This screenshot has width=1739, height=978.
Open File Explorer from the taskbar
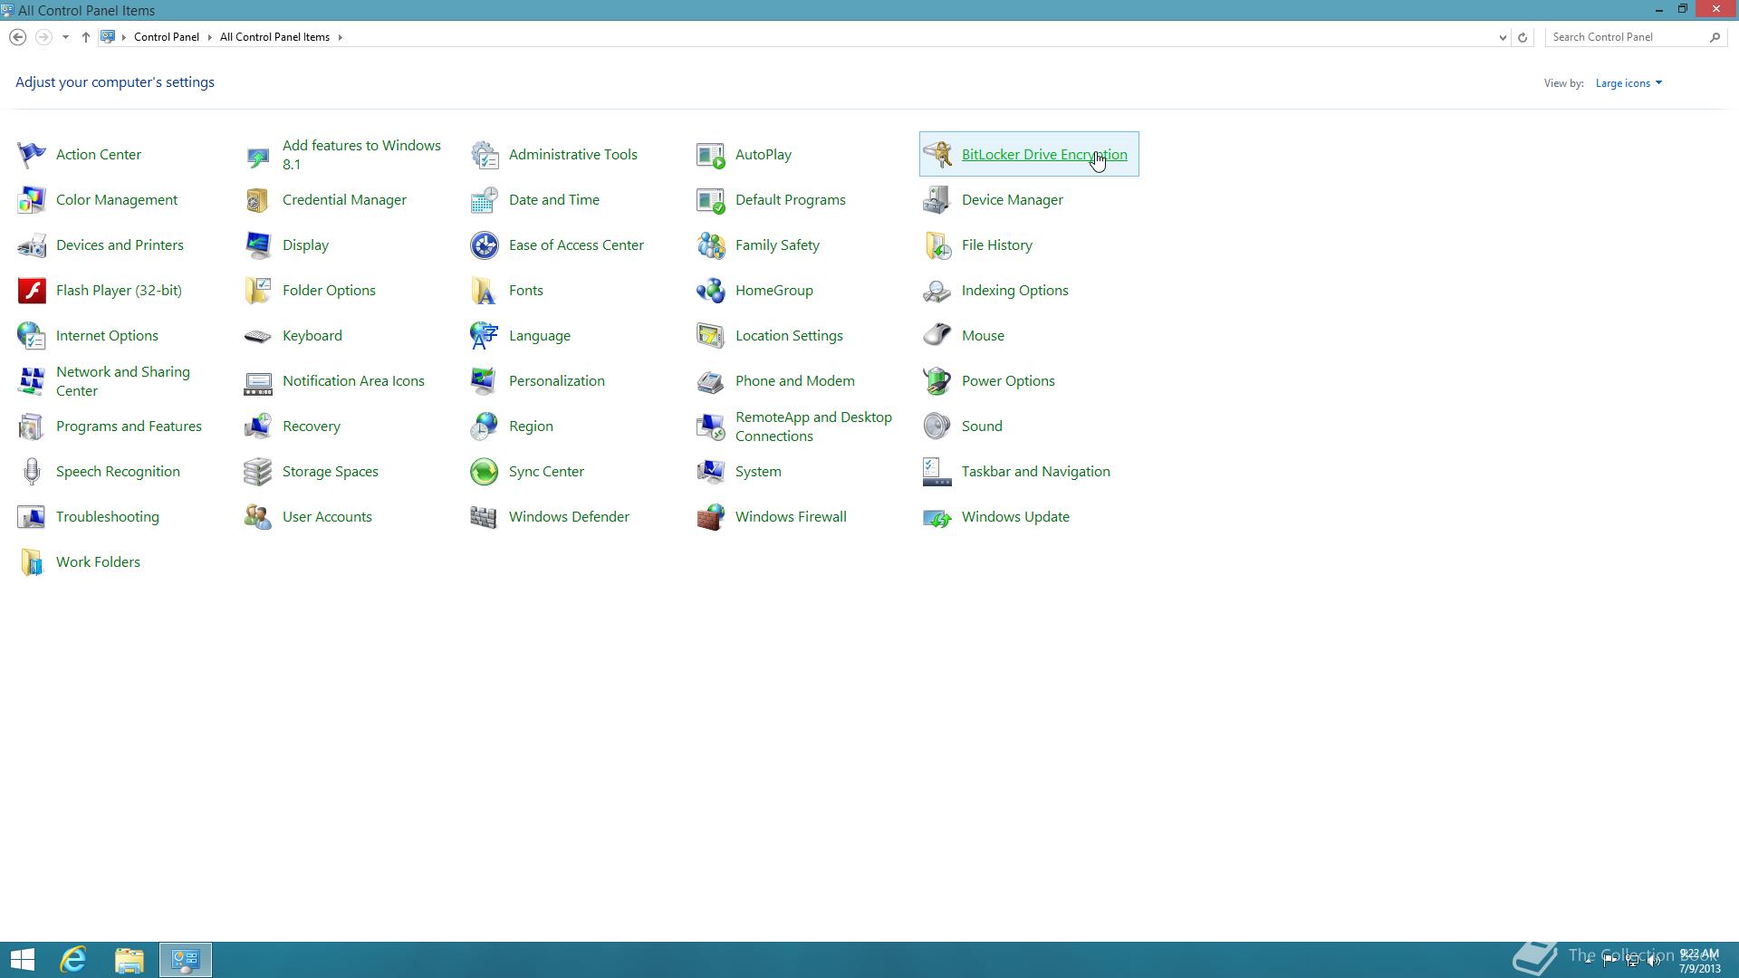click(x=130, y=960)
